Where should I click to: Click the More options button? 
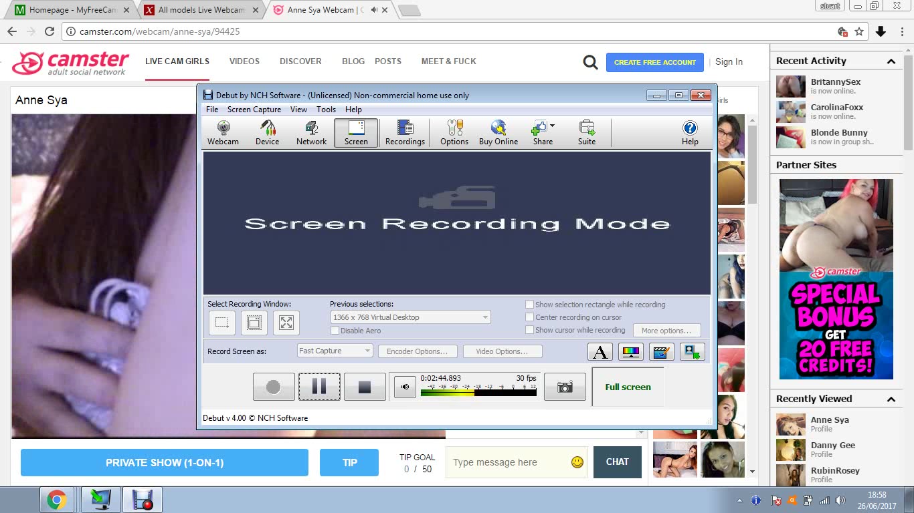tap(666, 331)
